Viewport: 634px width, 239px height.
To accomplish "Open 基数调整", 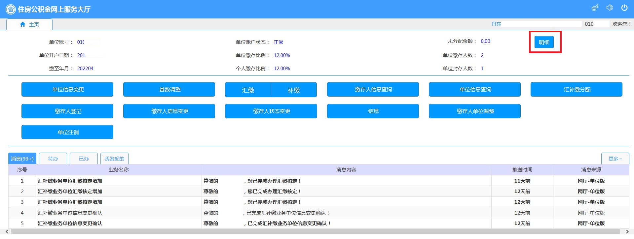I will (x=169, y=89).
